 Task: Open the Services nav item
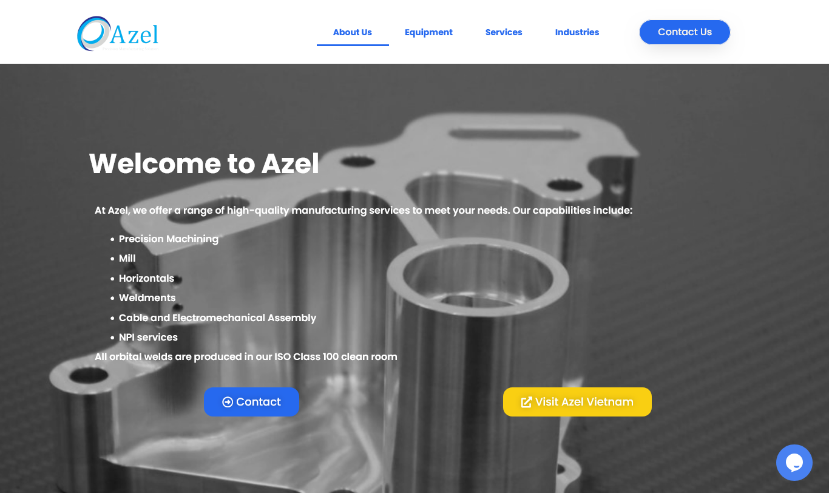click(x=504, y=32)
